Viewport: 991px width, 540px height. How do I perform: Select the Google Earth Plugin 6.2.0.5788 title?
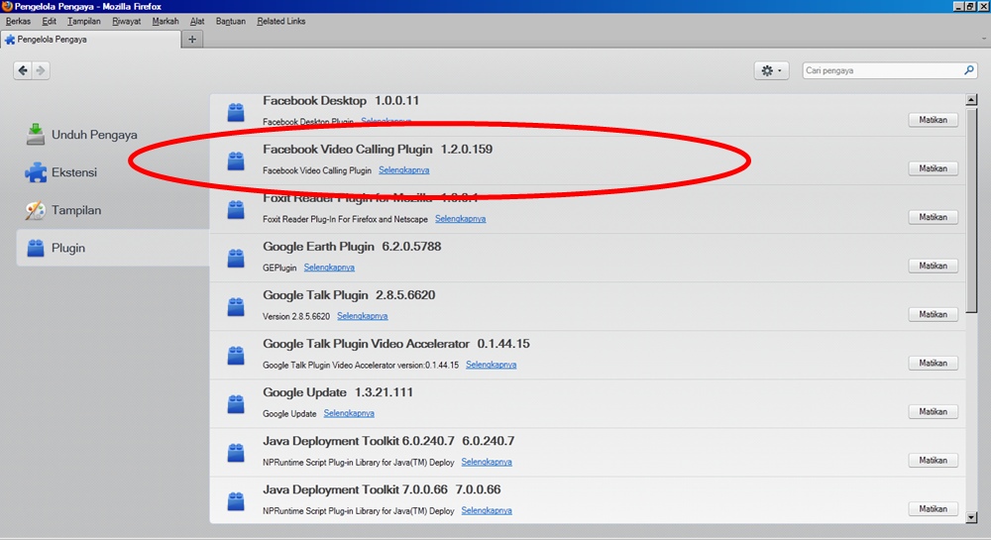352,247
